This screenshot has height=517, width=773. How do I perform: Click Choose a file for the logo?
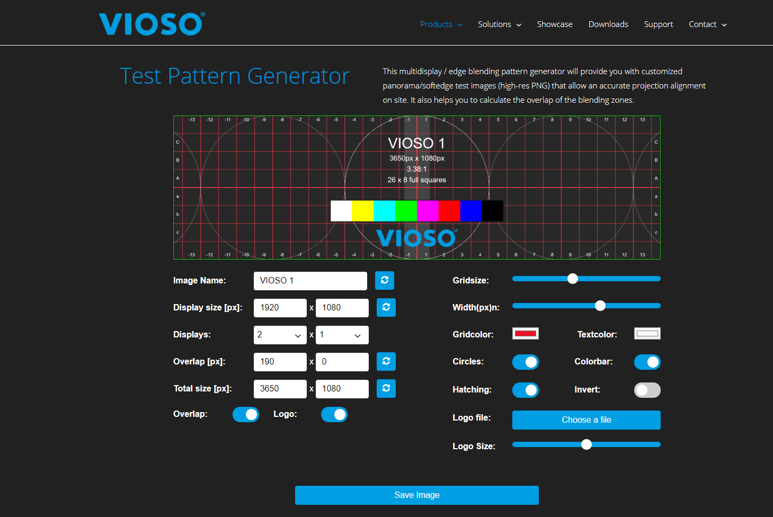586,420
